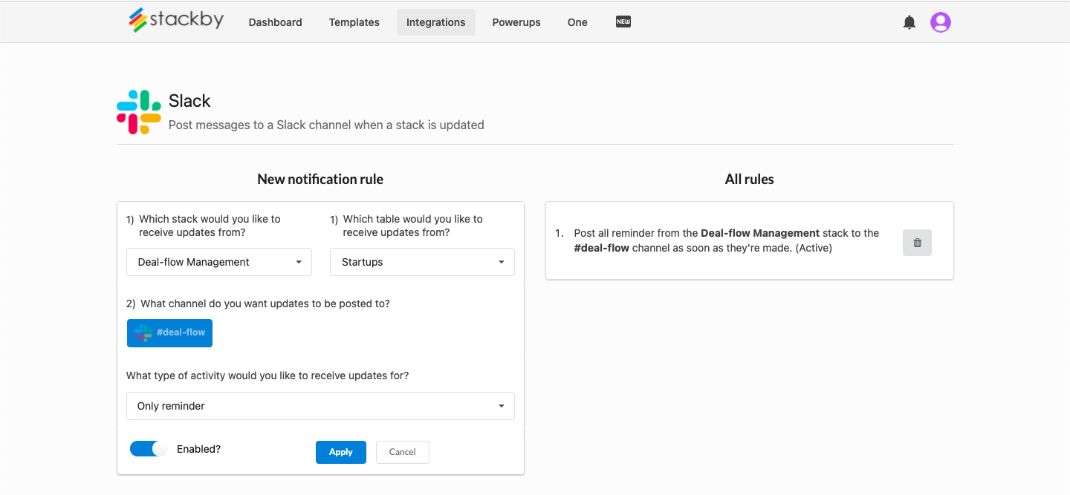Screen dimensions: 1070x495
Task: Open the Powerups menu
Action: click(516, 22)
